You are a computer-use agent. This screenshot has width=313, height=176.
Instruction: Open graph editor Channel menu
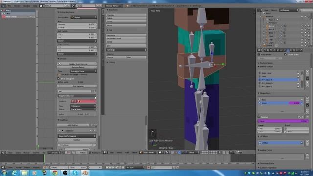point(36,152)
